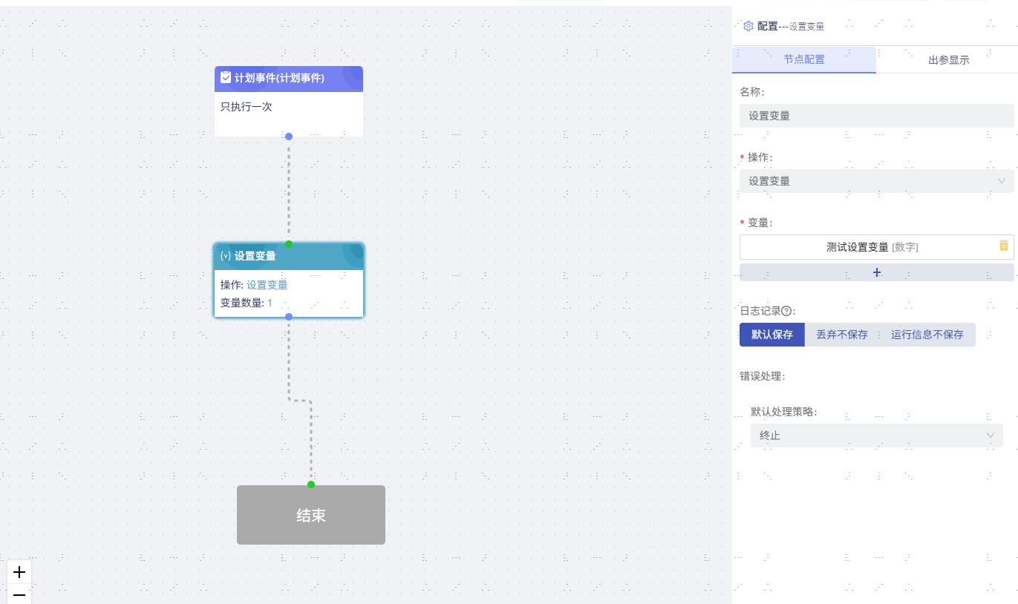The height and width of the screenshot is (604, 1018).
Task: Click the clipboard icon on 计划事件 node
Action: (226, 77)
